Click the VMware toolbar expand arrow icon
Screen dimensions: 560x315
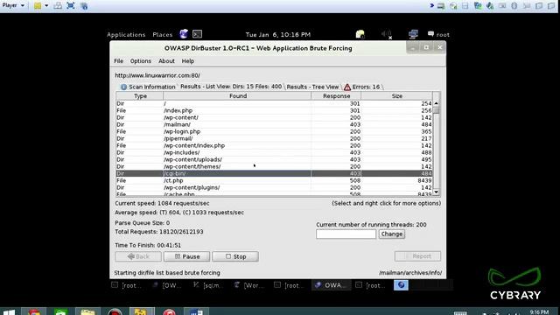431,5
